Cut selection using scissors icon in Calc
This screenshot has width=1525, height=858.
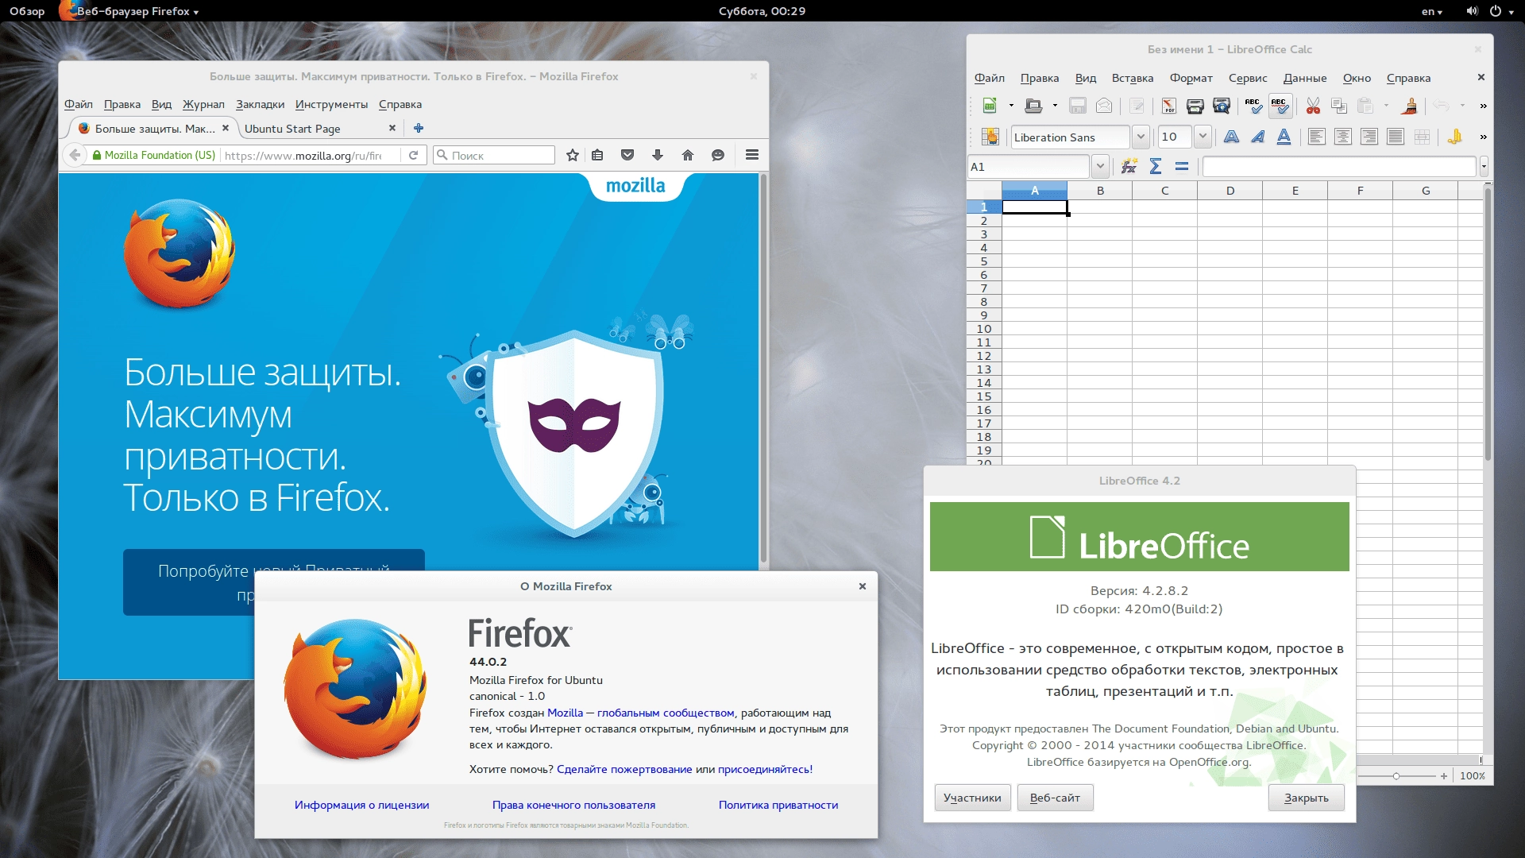1313,106
